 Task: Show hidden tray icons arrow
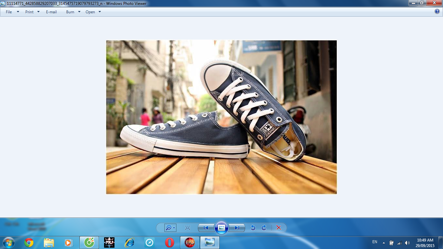tap(384, 243)
